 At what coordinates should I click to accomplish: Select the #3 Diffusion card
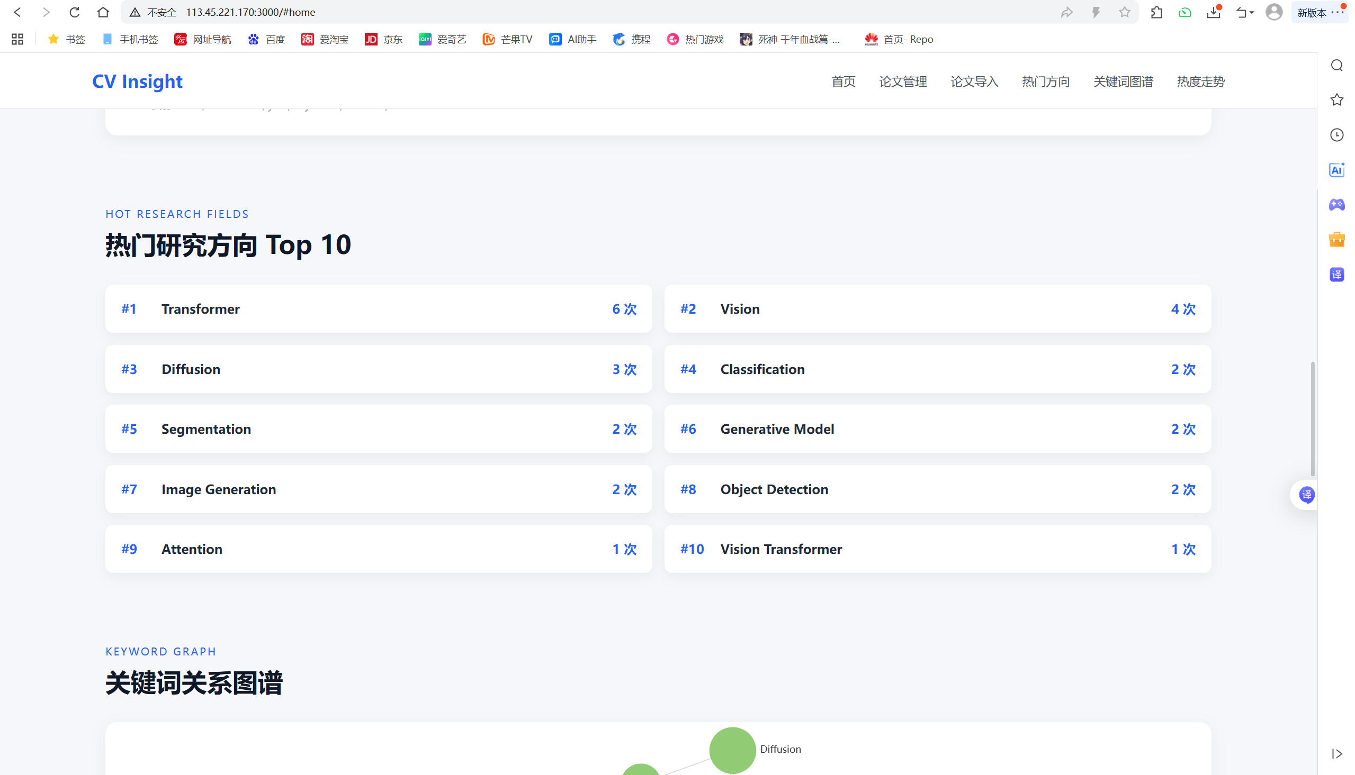(379, 369)
